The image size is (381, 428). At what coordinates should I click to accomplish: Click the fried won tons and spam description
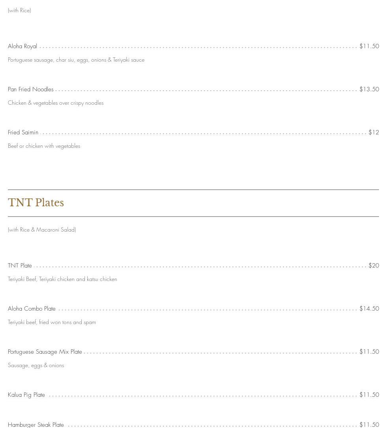click(52, 322)
